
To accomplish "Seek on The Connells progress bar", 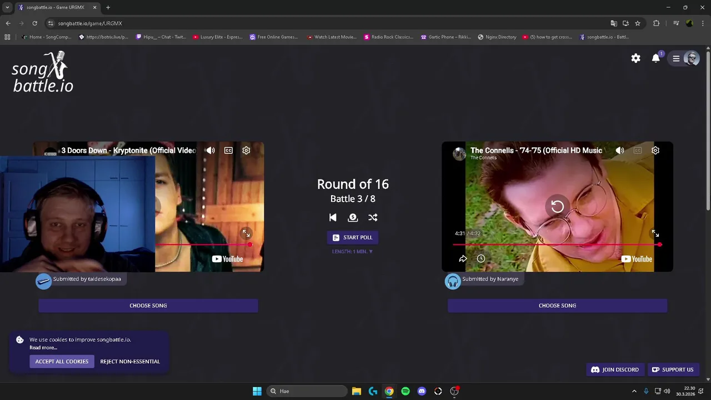I will tap(557, 244).
